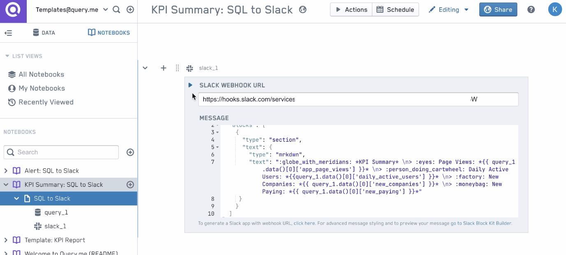Click the plus icon next to top search
This screenshot has width=566, height=255.
pyautogui.click(x=130, y=9)
